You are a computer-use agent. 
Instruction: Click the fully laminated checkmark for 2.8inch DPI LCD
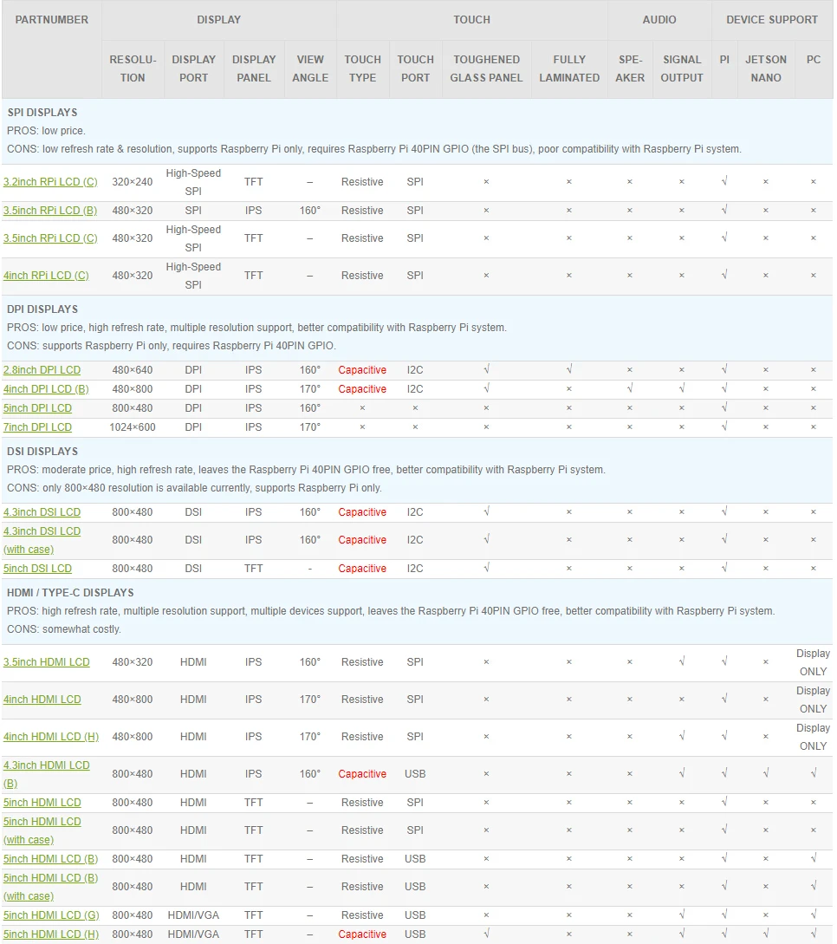569,369
